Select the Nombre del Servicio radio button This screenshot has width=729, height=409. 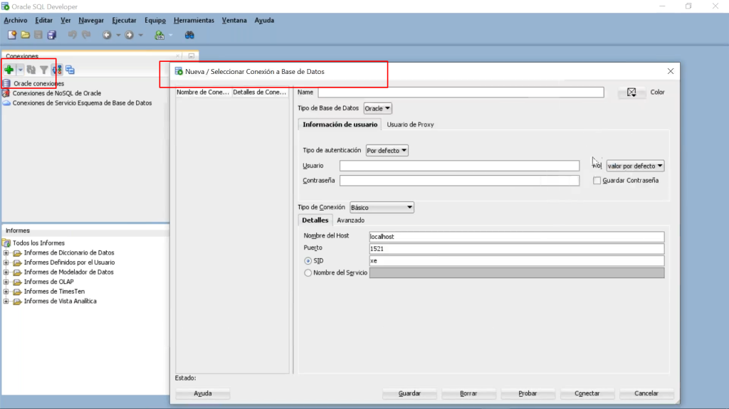click(x=308, y=273)
